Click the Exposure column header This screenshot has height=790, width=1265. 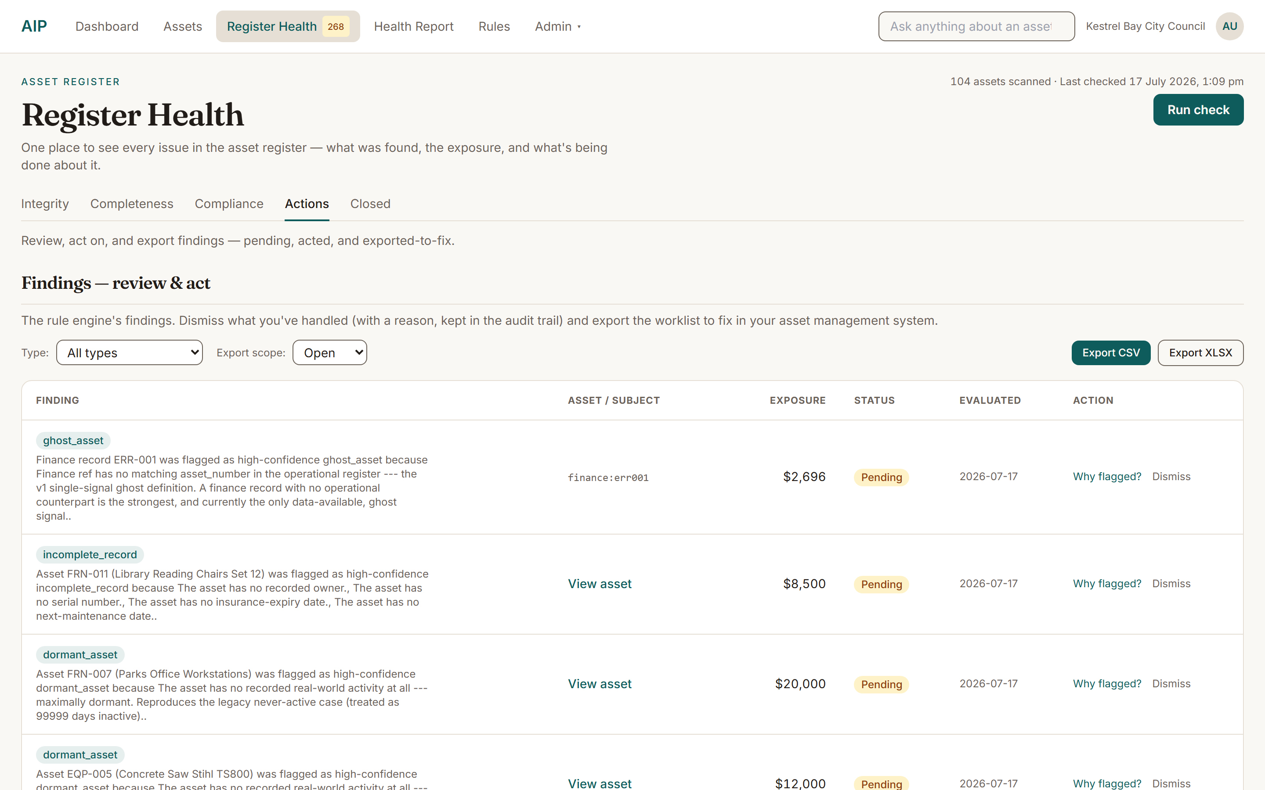797,400
